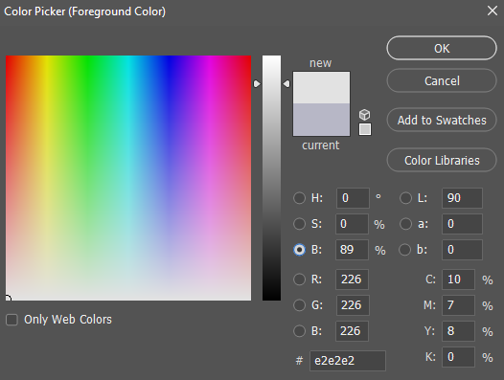504x380 pixels.
Task: Click the Lab a value field
Action: click(x=462, y=224)
